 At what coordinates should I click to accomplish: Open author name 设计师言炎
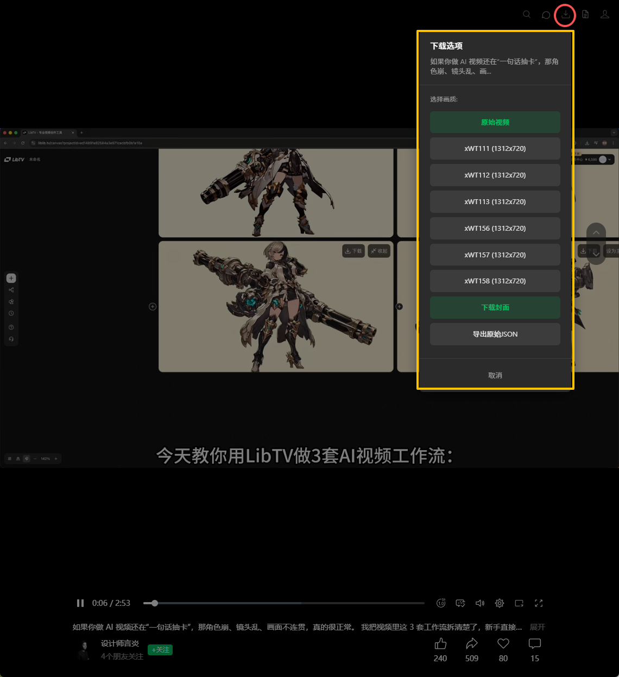120,643
